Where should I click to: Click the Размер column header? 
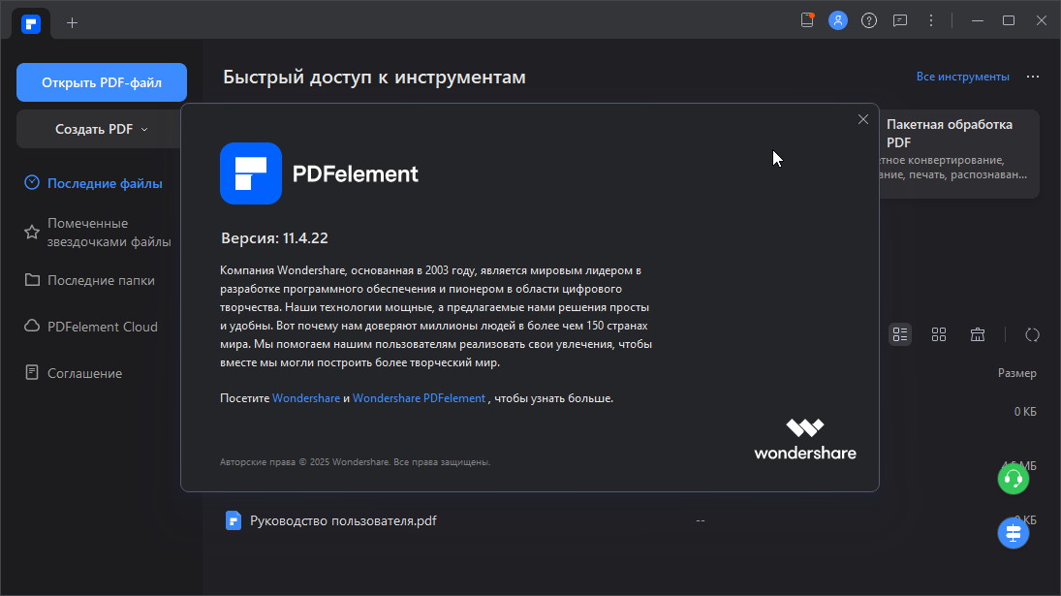pyautogui.click(x=1017, y=373)
